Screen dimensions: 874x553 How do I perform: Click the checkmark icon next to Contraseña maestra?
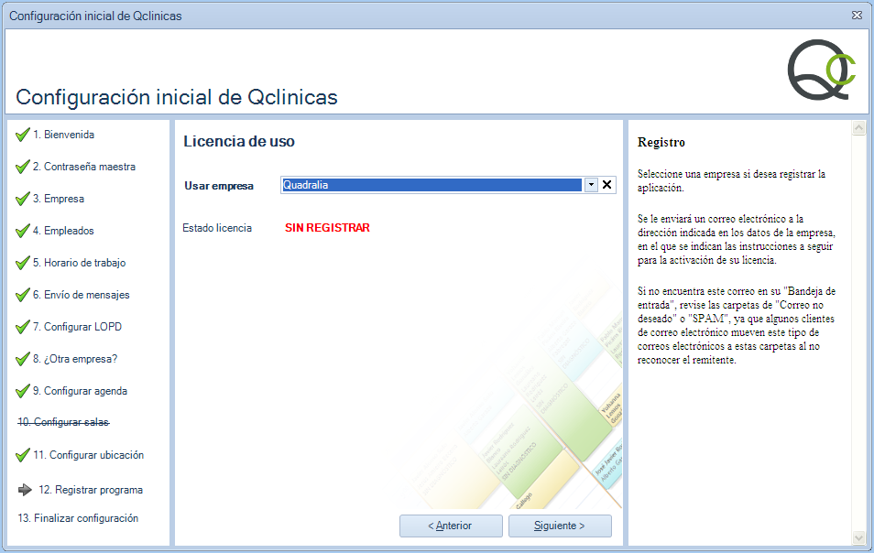point(23,167)
